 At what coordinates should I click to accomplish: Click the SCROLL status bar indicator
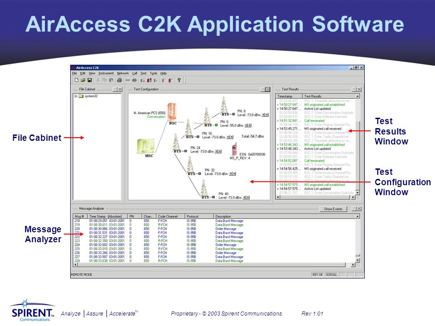pos(331,275)
